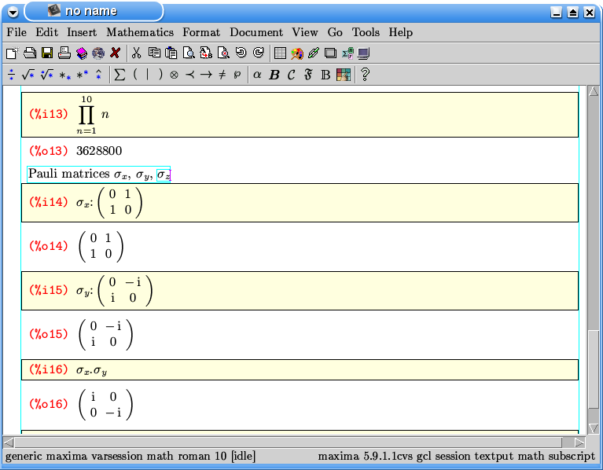This screenshot has height=470, width=603.
Task: Select fraktur font F
Action: coord(308,75)
